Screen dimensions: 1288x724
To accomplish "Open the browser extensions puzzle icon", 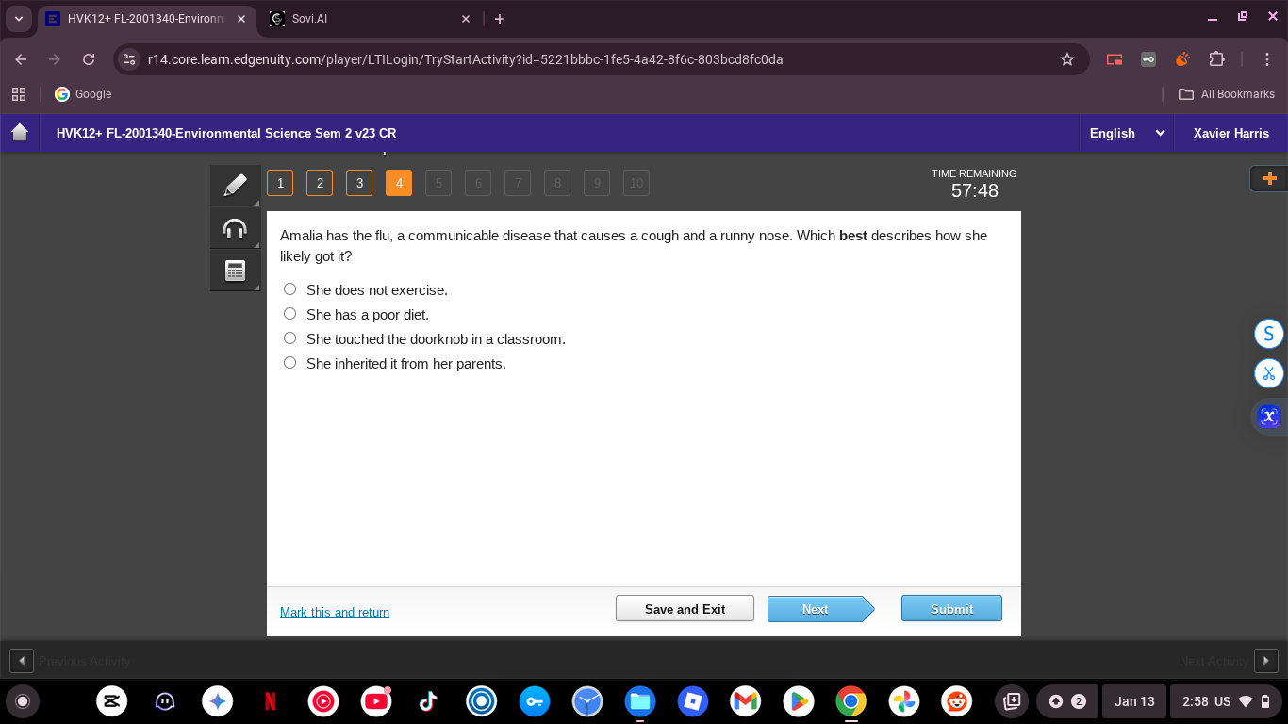I will (x=1216, y=59).
